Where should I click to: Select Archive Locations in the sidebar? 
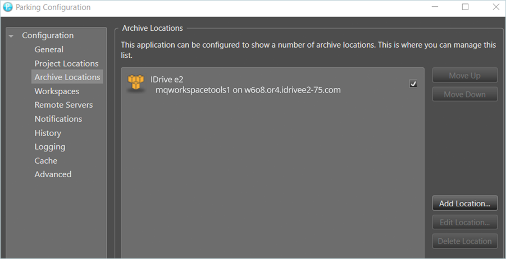click(67, 77)
